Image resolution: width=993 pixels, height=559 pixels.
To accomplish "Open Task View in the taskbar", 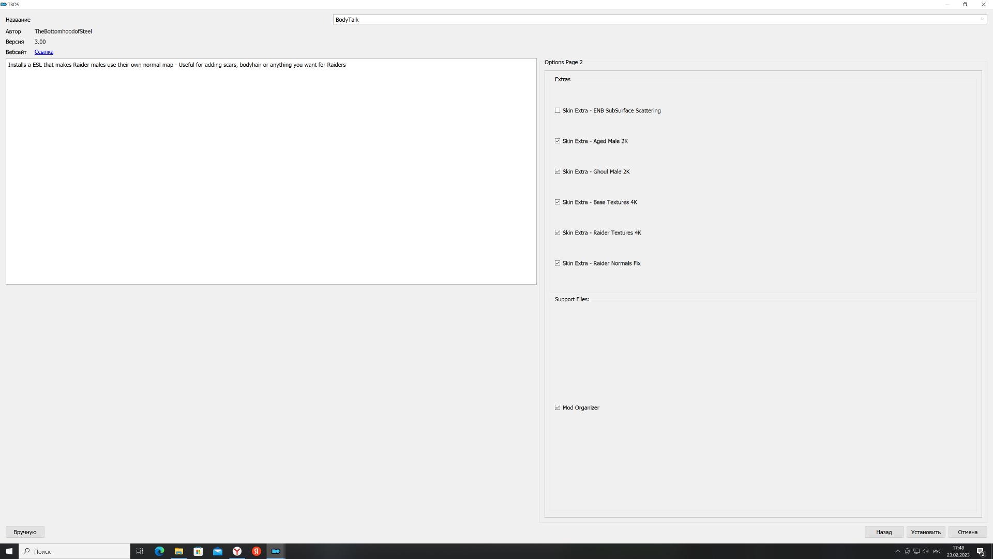I will 140,551.
